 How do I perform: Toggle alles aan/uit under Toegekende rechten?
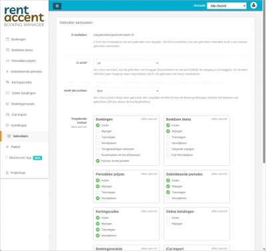pos(79,126)
